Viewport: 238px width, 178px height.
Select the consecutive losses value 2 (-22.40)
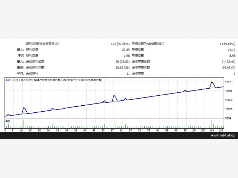click(228, 62)
